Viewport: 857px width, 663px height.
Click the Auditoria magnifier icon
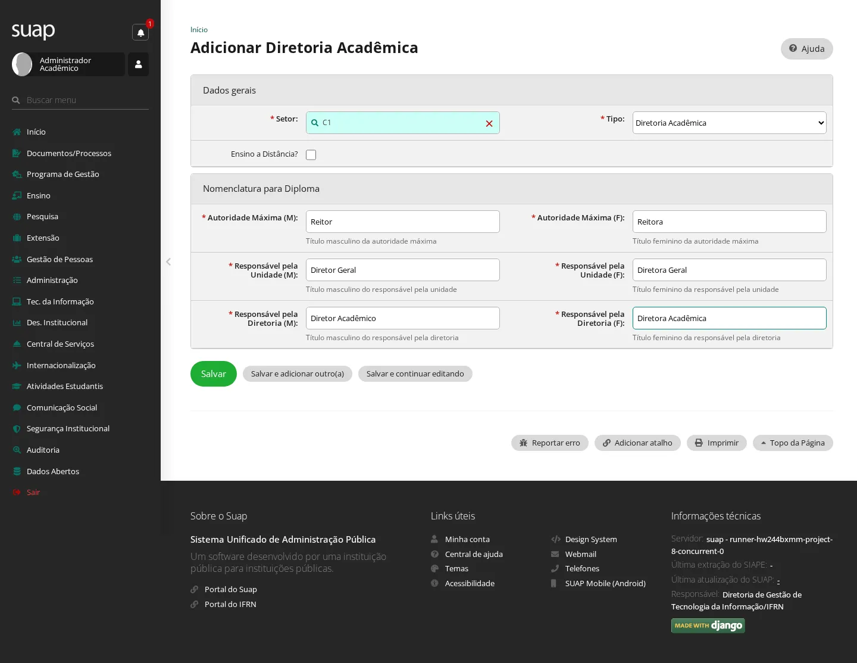click(17, 450)
